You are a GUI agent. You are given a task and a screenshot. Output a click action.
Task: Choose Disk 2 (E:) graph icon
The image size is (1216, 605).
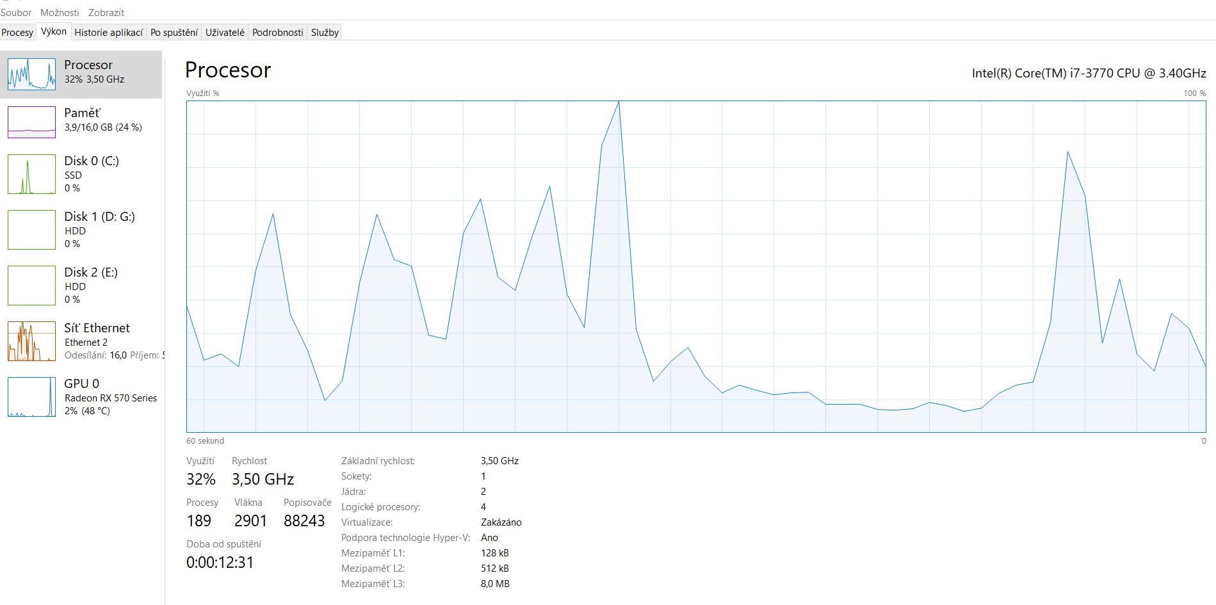point(31,286)
